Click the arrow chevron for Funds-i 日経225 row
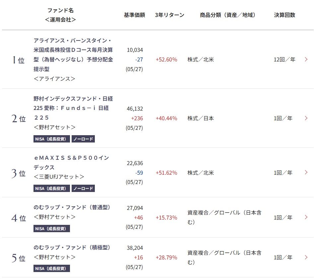 [306, 118]
